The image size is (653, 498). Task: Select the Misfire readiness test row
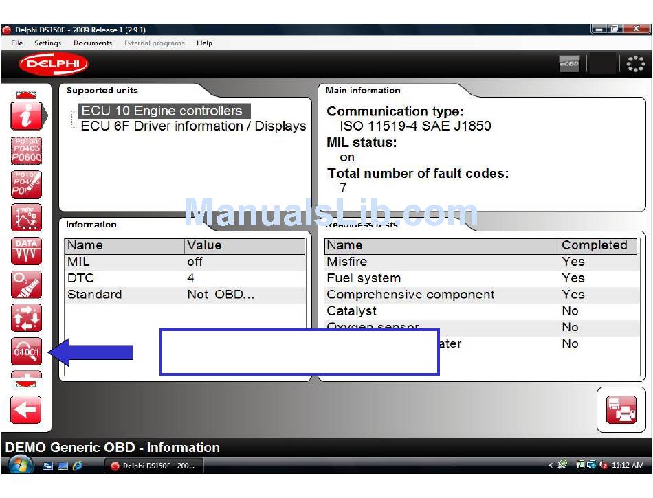[482, 262]
